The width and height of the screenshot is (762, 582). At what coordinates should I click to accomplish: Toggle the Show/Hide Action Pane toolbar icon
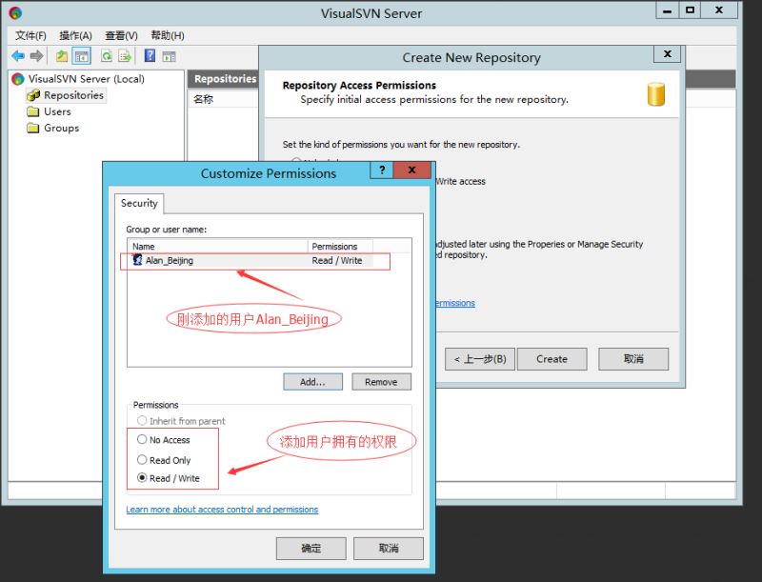(x=169, y=56)
